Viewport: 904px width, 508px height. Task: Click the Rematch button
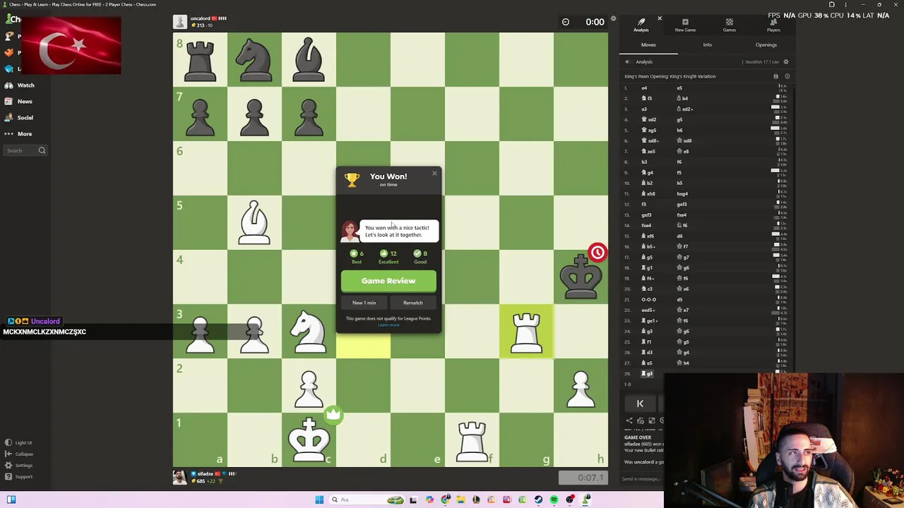pyautogui.click(x=413, y=303)
